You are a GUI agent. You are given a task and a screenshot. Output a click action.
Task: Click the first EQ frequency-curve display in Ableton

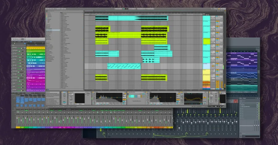[109, 97]
